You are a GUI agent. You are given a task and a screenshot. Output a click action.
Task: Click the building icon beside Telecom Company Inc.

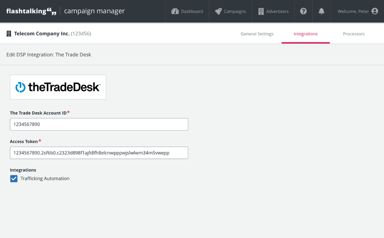8,33
